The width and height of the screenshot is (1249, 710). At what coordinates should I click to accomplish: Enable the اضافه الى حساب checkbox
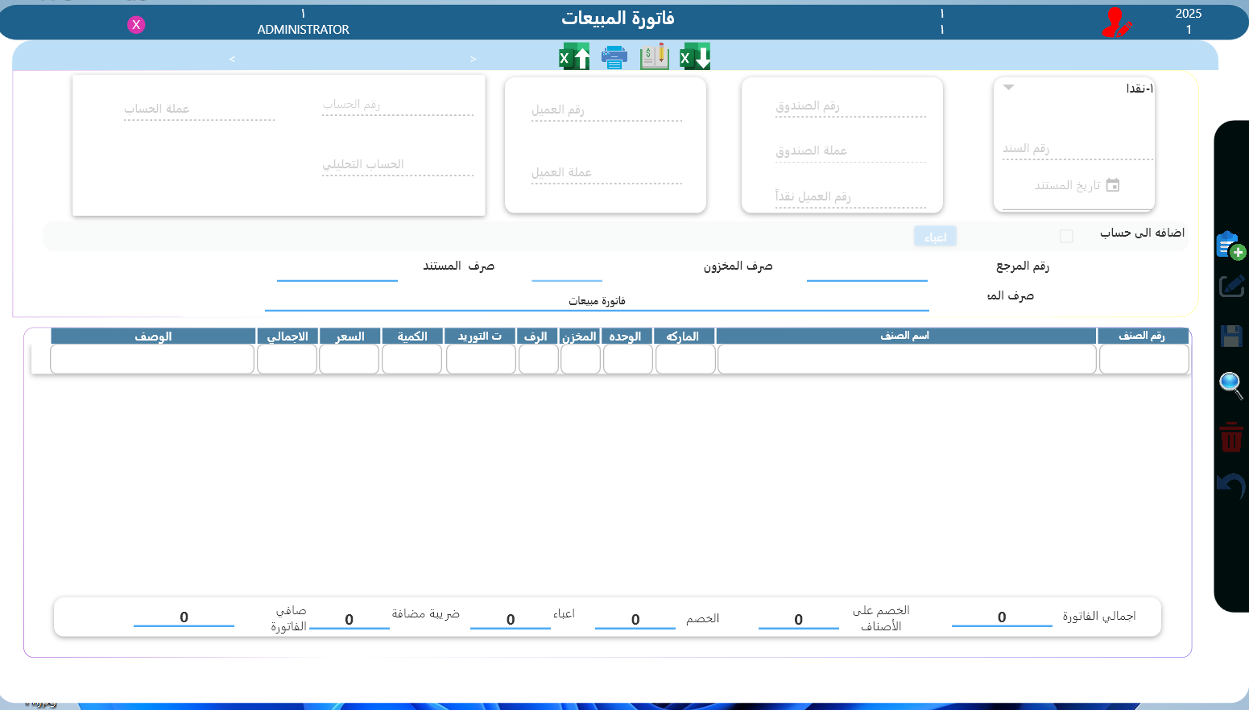[1067, 234]
